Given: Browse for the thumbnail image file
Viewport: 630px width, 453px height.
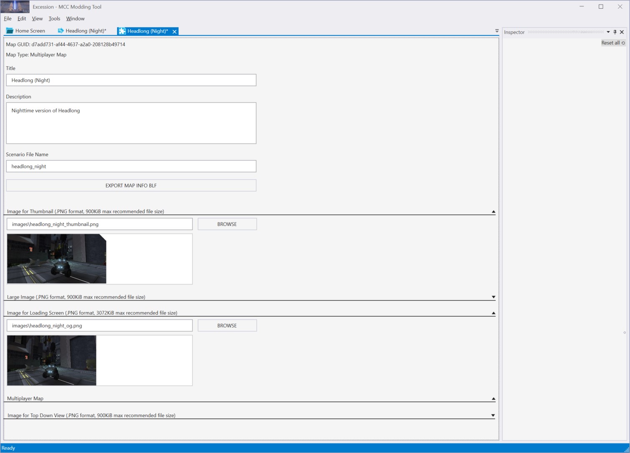Looking at the screenshot, I should [x=227, y=224].
